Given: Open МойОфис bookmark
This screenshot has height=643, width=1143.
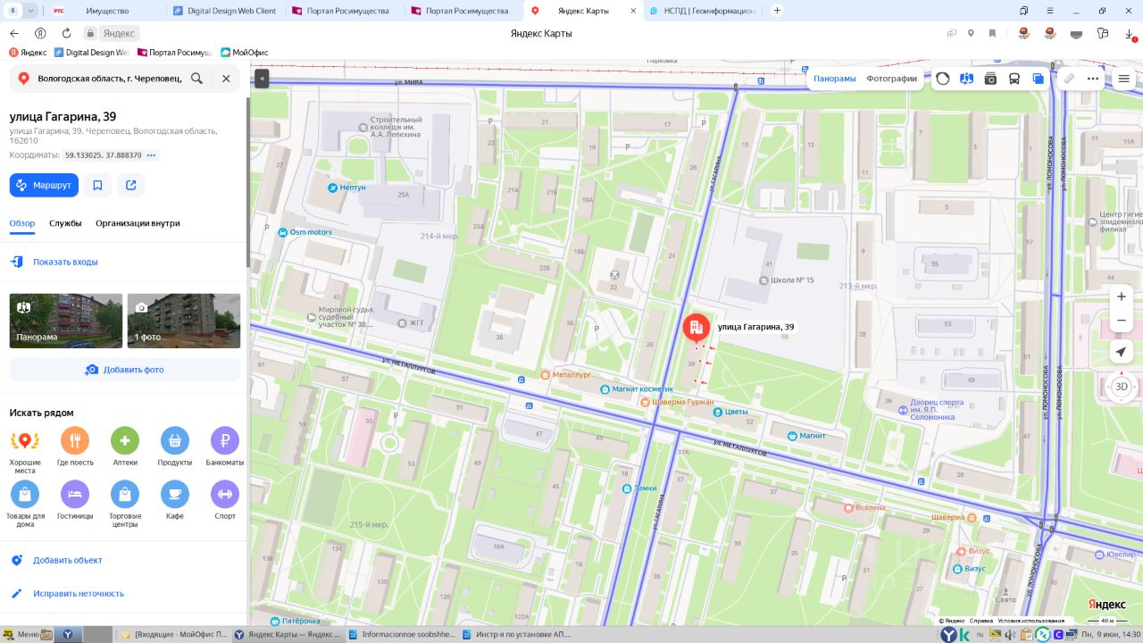Looking at the screenshot, I should point(245,53).
